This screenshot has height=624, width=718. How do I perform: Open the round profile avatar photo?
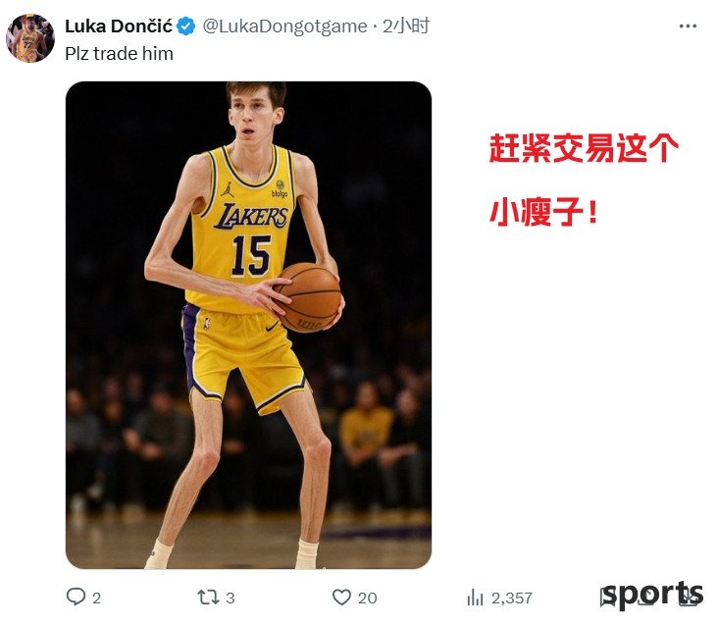(30, 38)
